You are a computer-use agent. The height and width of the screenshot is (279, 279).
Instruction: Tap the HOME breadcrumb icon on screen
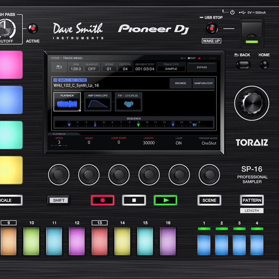point(55,58)
